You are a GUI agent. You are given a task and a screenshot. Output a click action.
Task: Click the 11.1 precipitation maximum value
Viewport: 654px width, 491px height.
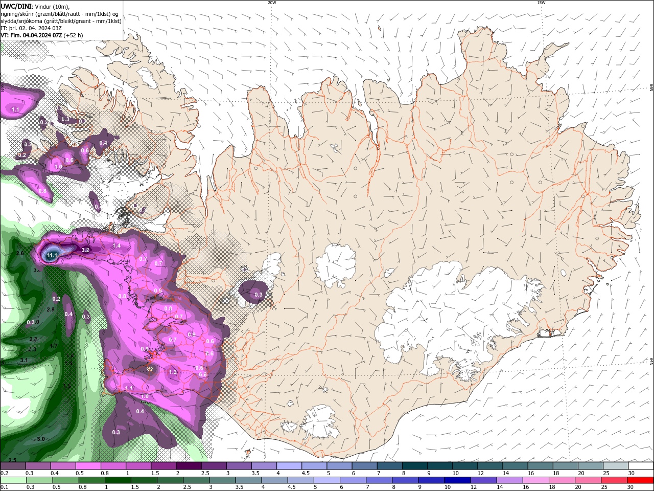click(52, 255)
